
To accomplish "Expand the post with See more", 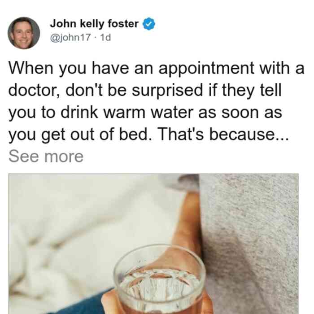I will pos(46,157).
